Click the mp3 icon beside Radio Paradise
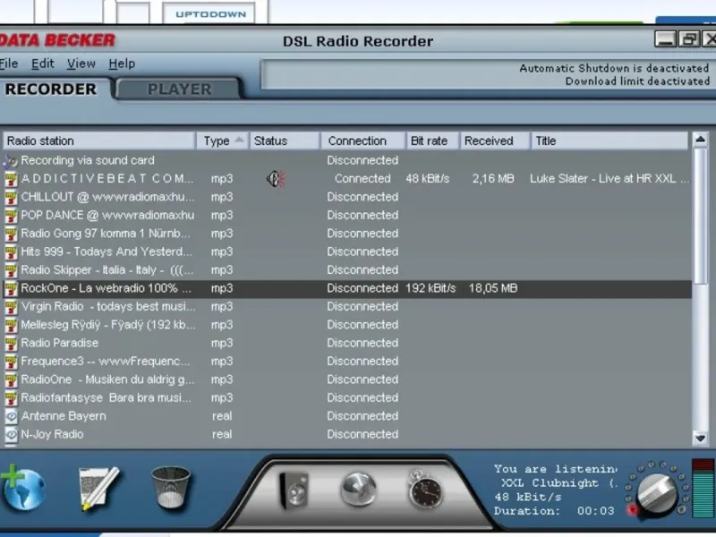The width and height of the screenshot is (716, 537). click(x=11, y=343)
